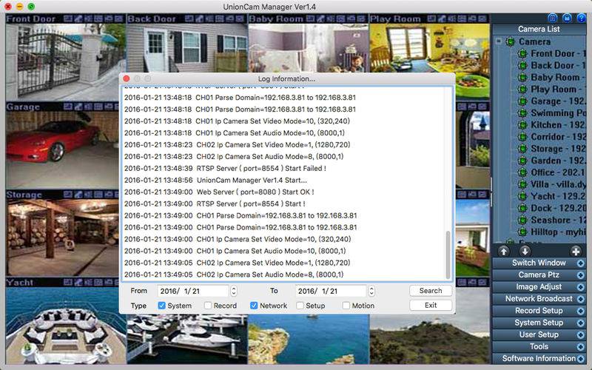Click the Camera List panel header
This screenshot has height=370, width=592.
click(539, 29)
